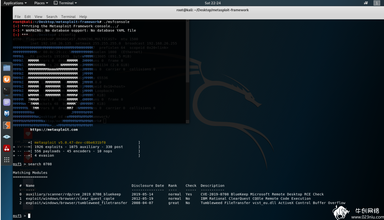Open the Files manager from the dock
This screenshot has width=384, height=220.
7,68
